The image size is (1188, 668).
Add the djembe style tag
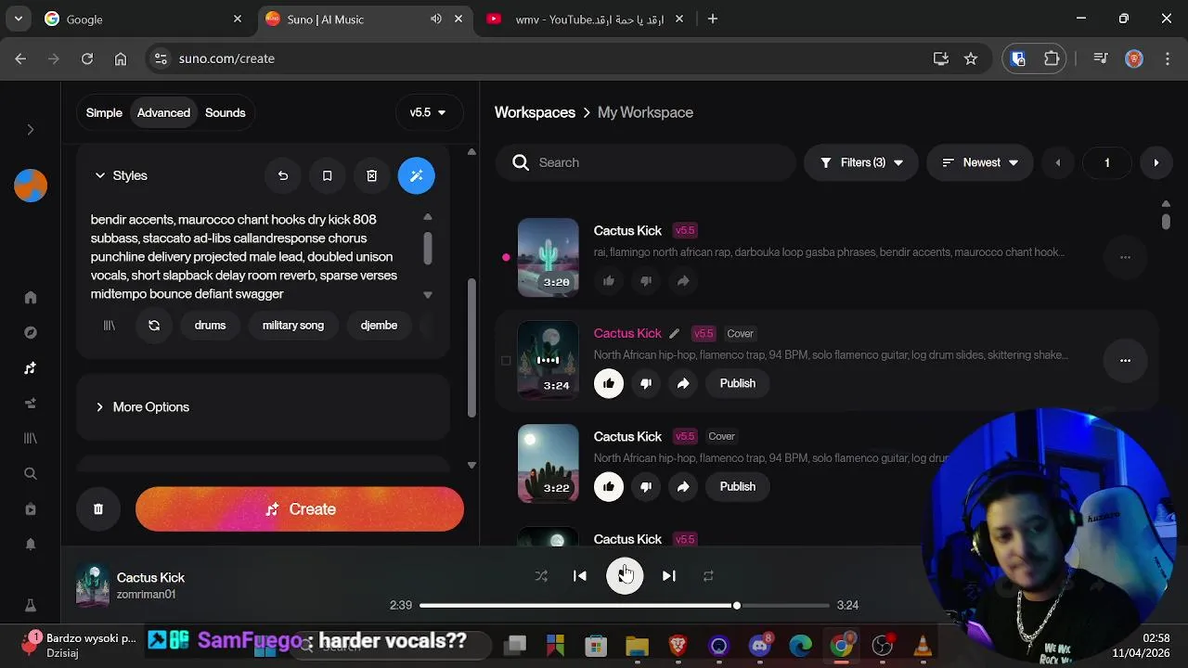(x=379, y=326)
